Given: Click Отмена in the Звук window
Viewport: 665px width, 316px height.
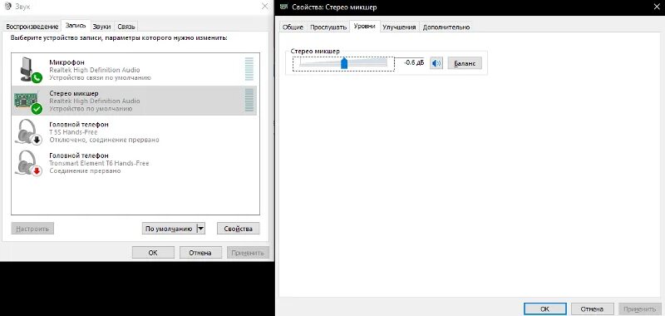Looking at the screenshot, I should pyautogui.click(x=200, y=252).
